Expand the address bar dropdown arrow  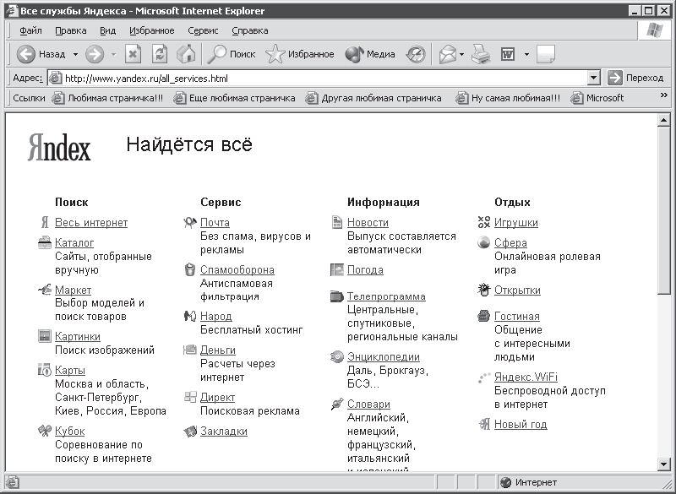point(594,78)
